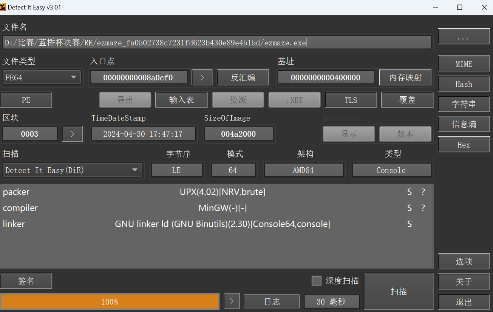Click the arrow button next to entry point
This screenshot has height=312, width=493.
pyautogui.click(x=202, y=77)
